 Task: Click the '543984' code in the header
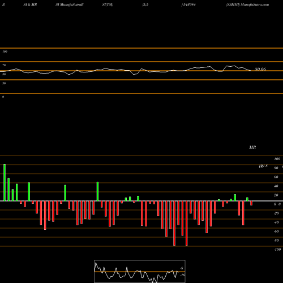(x=189, y=5)
